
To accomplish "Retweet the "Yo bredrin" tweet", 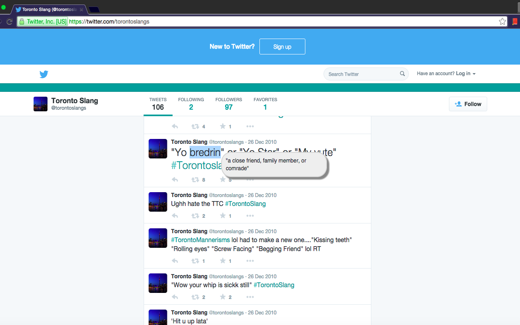I will [195, 180].
